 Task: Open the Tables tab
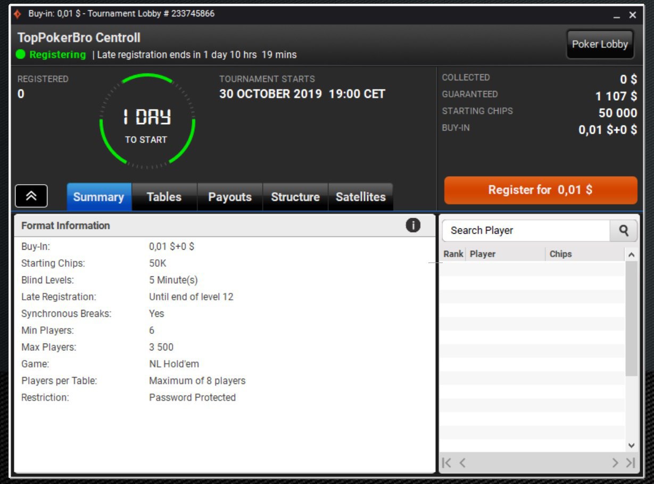tap(164, 197)
